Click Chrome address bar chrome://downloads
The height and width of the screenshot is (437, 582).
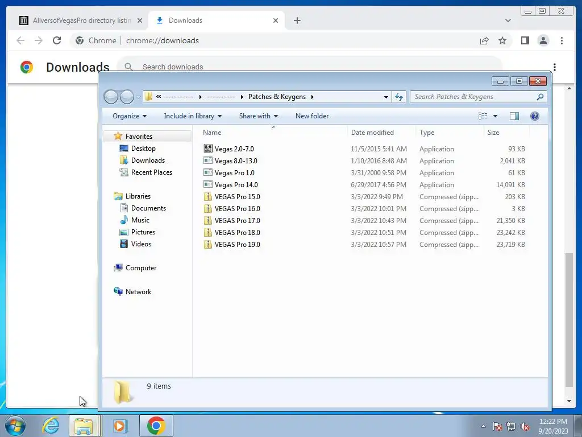coord(162,40)
